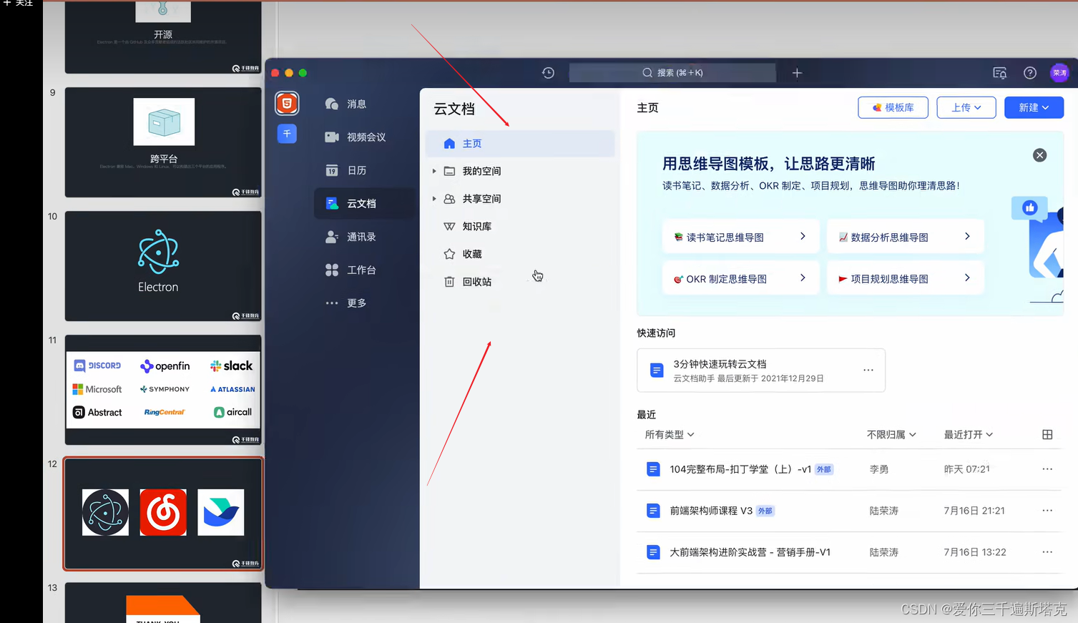The width and height of the screenshot is (1078, 623).
Task: Switch to grid view with the 田 icon
Action: point(1047,434)
